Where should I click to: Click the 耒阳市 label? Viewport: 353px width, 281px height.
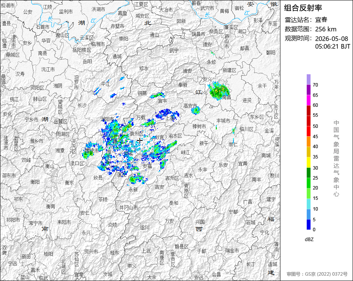[x=64, y=222]
